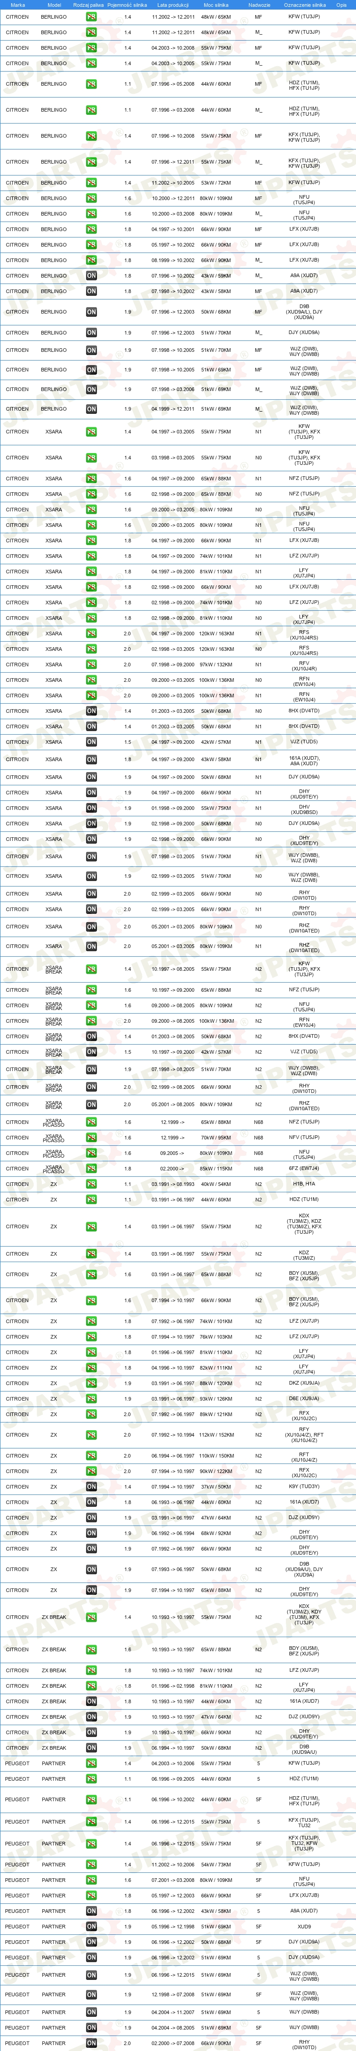Click the '04.2004 -> 11.2007' Partner date cell
This screenshot has height=2051, width=356.
[173, 2013]
